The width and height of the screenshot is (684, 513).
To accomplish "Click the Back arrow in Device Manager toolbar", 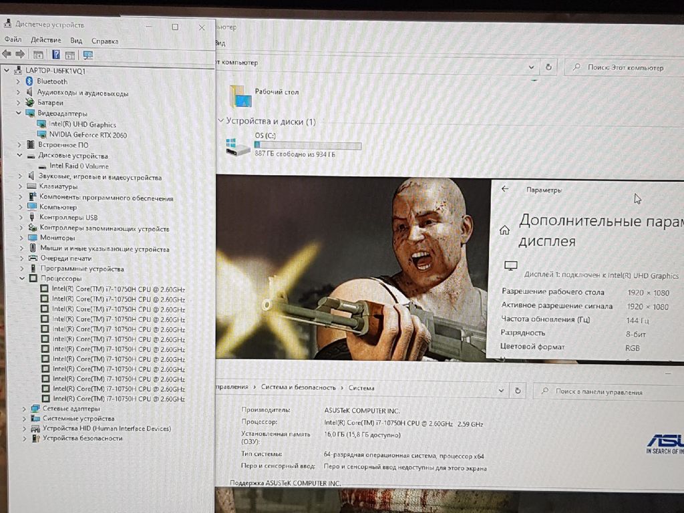I will click(x=7, y=54).
